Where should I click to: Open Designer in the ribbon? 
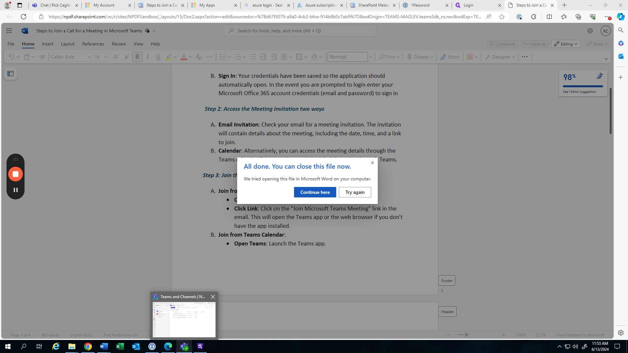pyautogui.click(x=500, y=57)
